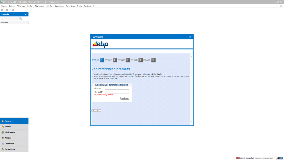Click the Vos références produits heading
The height and width of the screenshot is (160, 284).
(110, 69)
